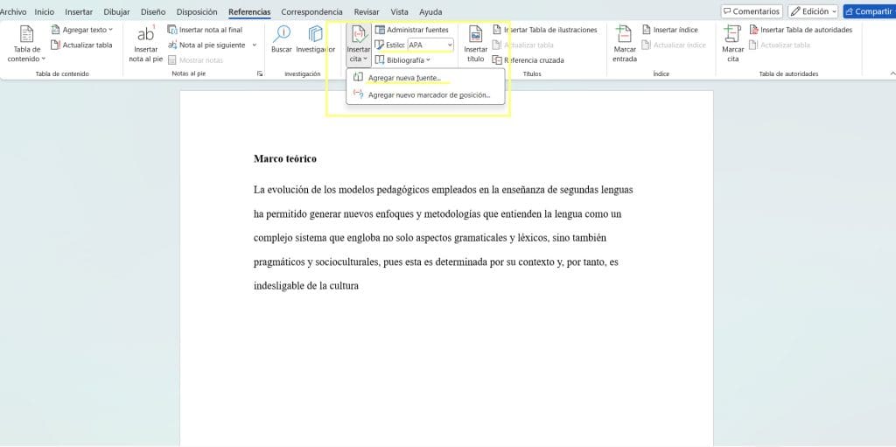The height and width of the screenshot is (447, 896).
Task: Click Actualizar tabla in Tabla de autoridades group
Action: [780, 45]
